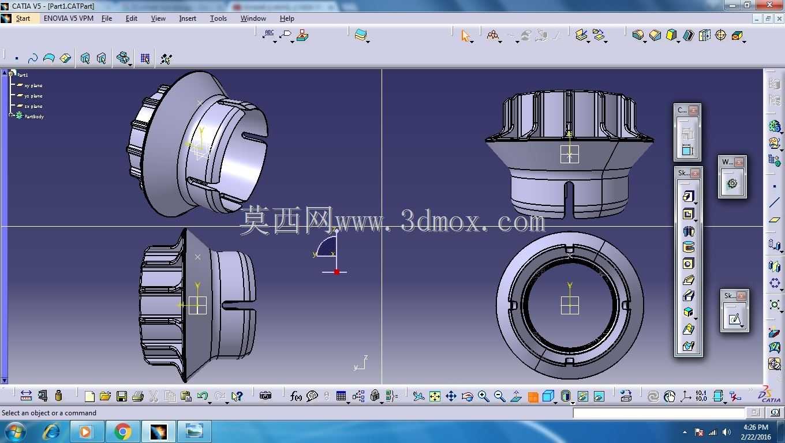Screen dimensions: 785x443
Task: Click the Measure Between icon
Action: [x=26, y=396]
